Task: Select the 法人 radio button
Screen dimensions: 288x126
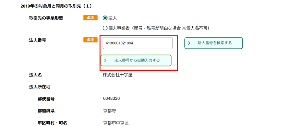Action: point(105,18)
